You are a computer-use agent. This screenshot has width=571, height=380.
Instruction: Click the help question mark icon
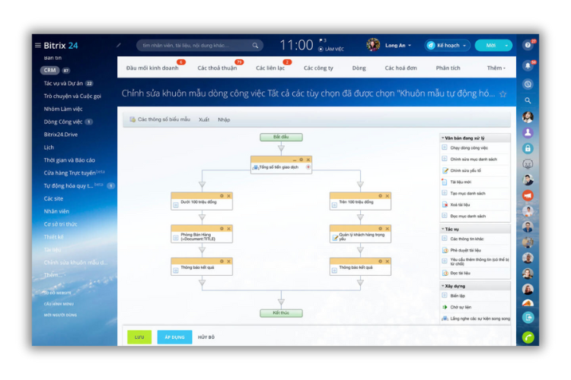(x=528, y=45)
